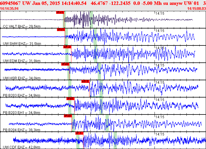The height and width of the screenshot is (149, 206).
Task: Click the second green S-window band on VALT trace
Action: click(91, 20)
